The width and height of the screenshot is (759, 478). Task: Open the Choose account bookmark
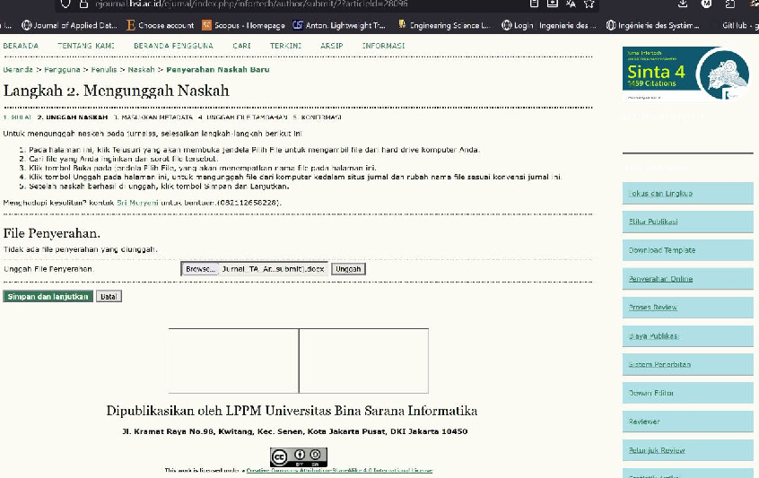point(159,25)
